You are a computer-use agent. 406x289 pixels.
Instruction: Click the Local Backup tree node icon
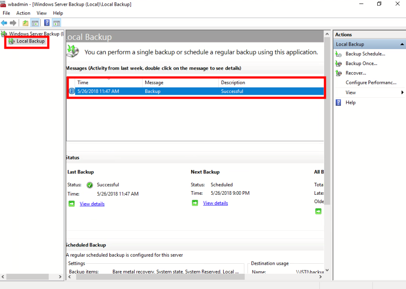12,41
